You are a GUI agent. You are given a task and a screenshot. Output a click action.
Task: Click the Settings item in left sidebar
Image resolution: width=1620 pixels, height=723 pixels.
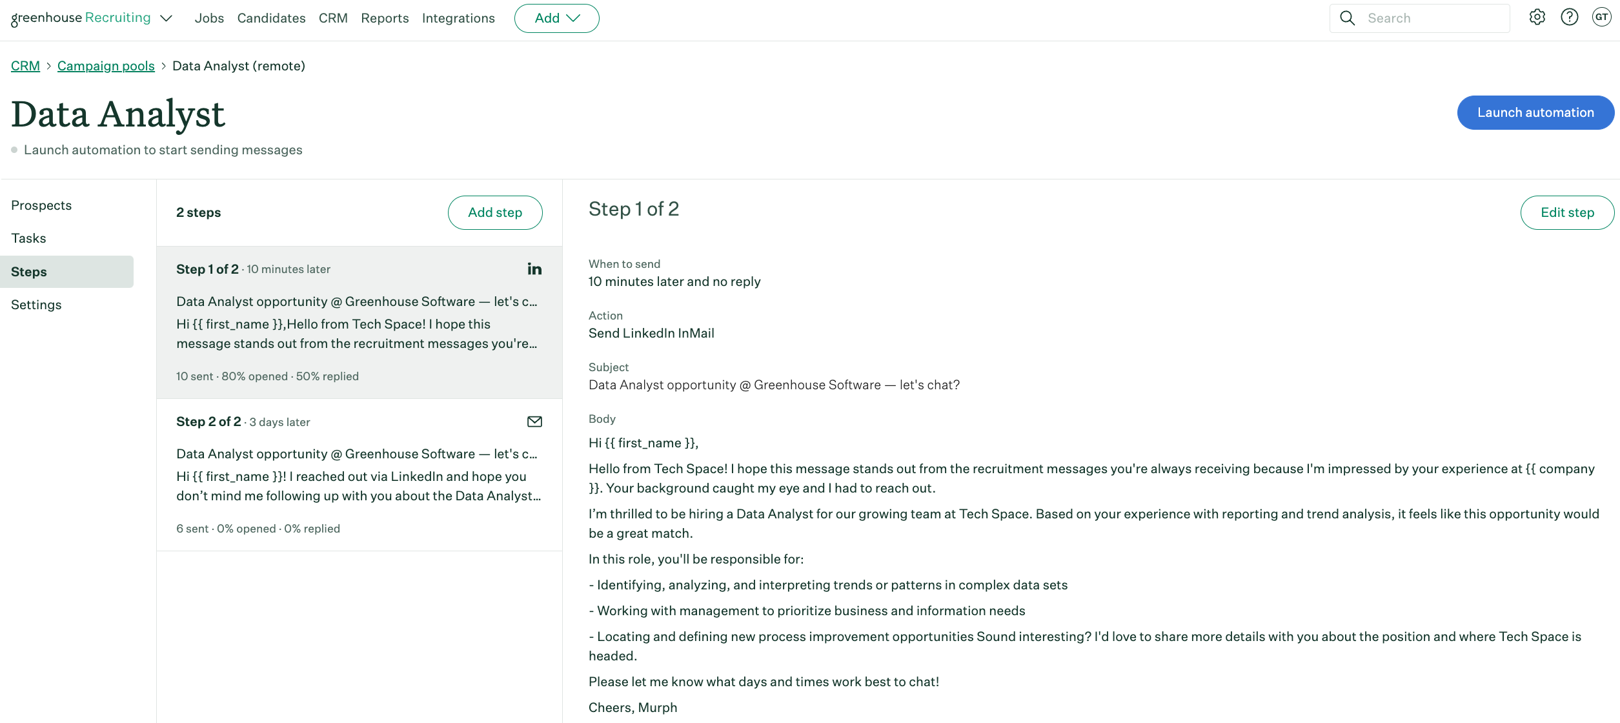[36, 305]
